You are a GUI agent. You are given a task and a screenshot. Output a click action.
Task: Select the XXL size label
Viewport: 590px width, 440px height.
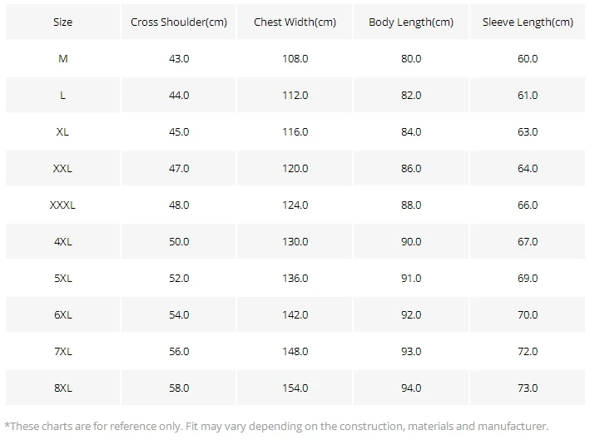[63, 168]
